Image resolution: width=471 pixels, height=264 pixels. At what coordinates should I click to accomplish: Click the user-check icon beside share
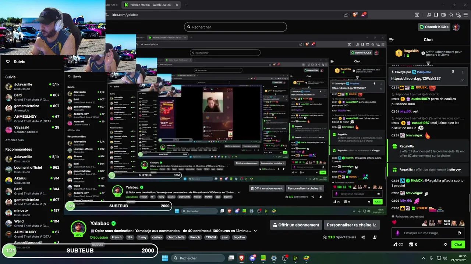click(375, 237)
